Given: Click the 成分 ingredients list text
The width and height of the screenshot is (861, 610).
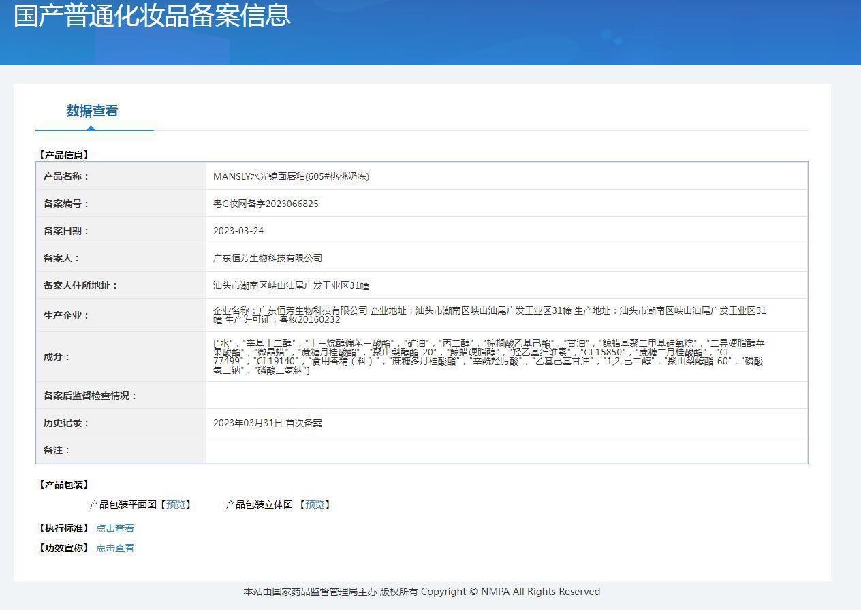Looking at the screenshot, I should 489,357.
